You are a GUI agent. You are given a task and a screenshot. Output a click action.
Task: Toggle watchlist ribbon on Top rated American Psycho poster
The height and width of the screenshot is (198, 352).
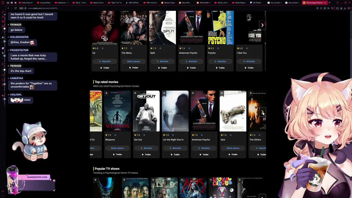coord(193,94)
